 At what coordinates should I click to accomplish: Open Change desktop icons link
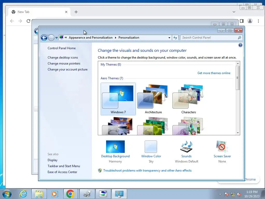(x=63, y=57)
